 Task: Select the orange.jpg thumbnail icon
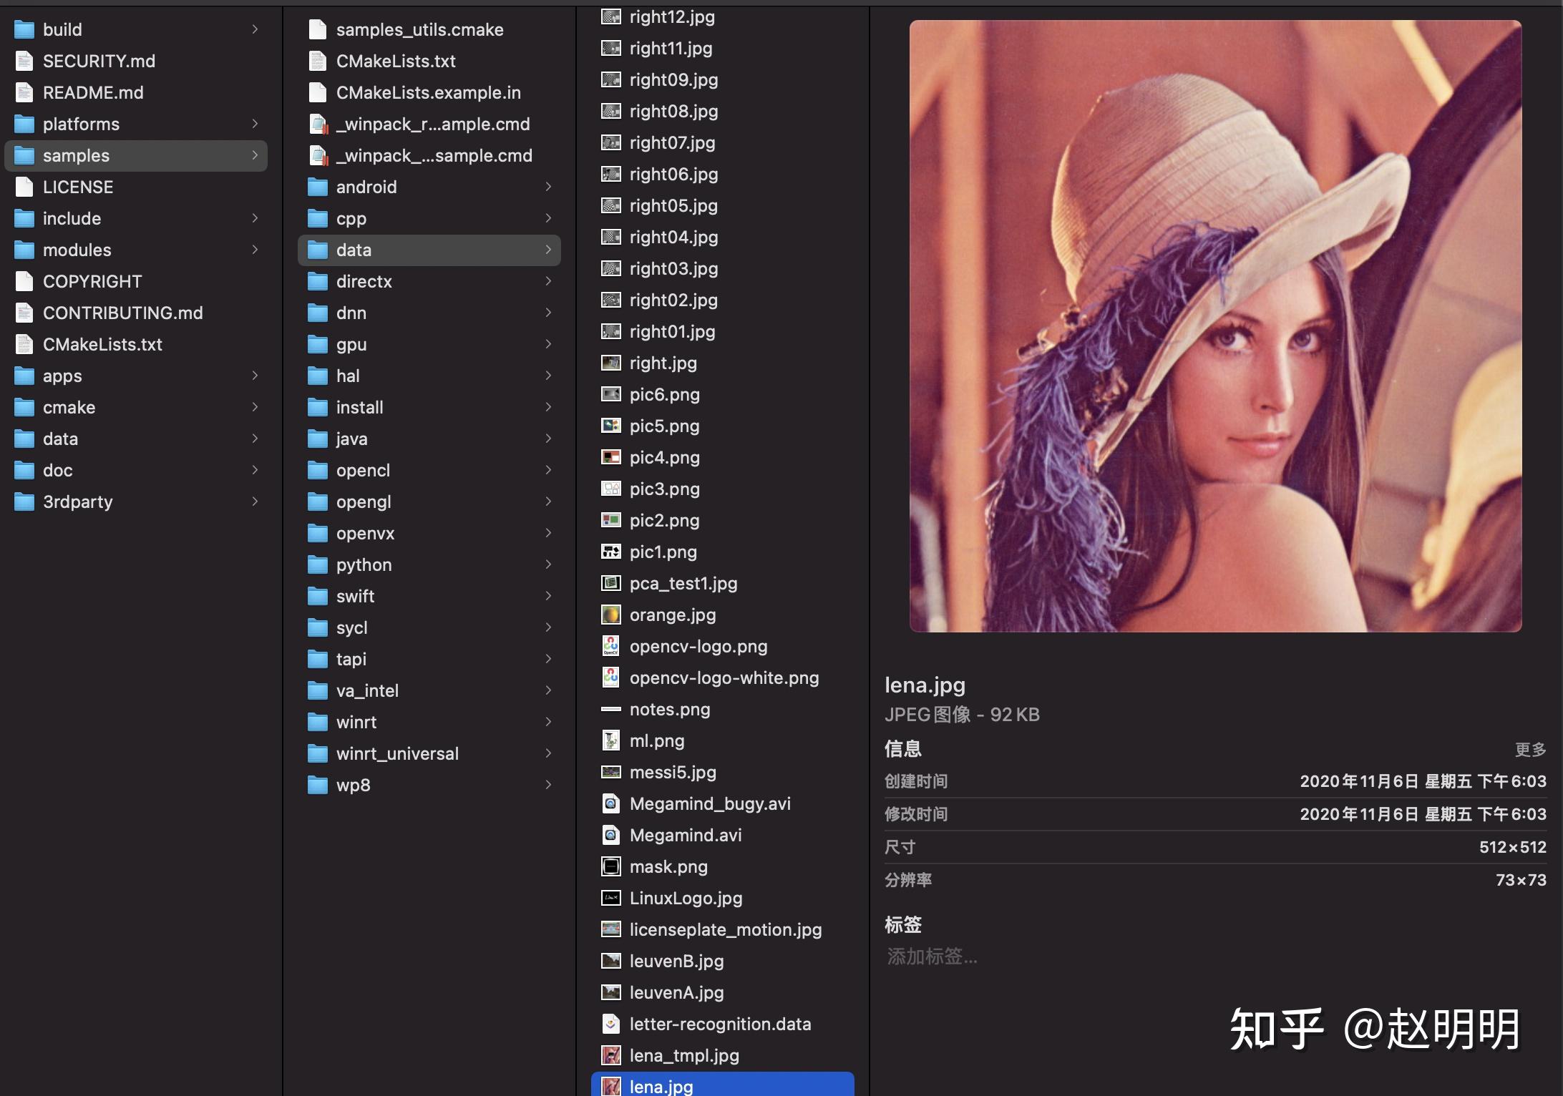610,615
